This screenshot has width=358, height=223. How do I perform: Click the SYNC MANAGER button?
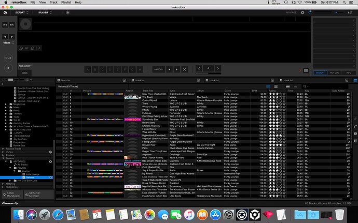pos(15,194)
